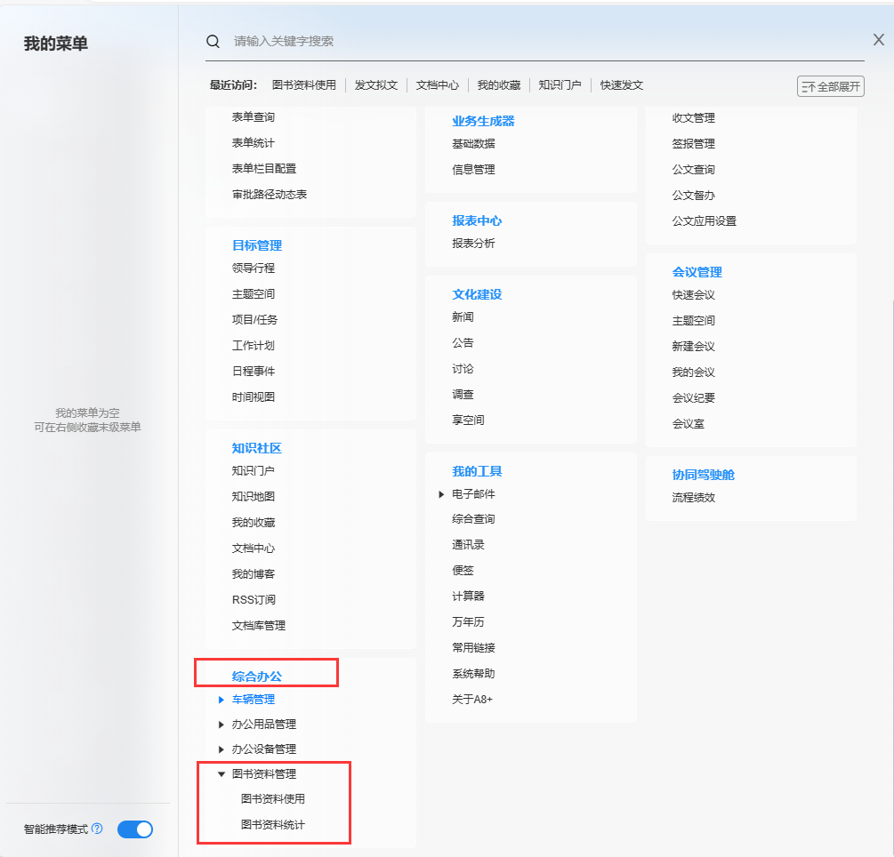The height and width of the screenshot is (857, 894).
Task: Click the 知识地图 menu item
Action: [x=254, y=497]
